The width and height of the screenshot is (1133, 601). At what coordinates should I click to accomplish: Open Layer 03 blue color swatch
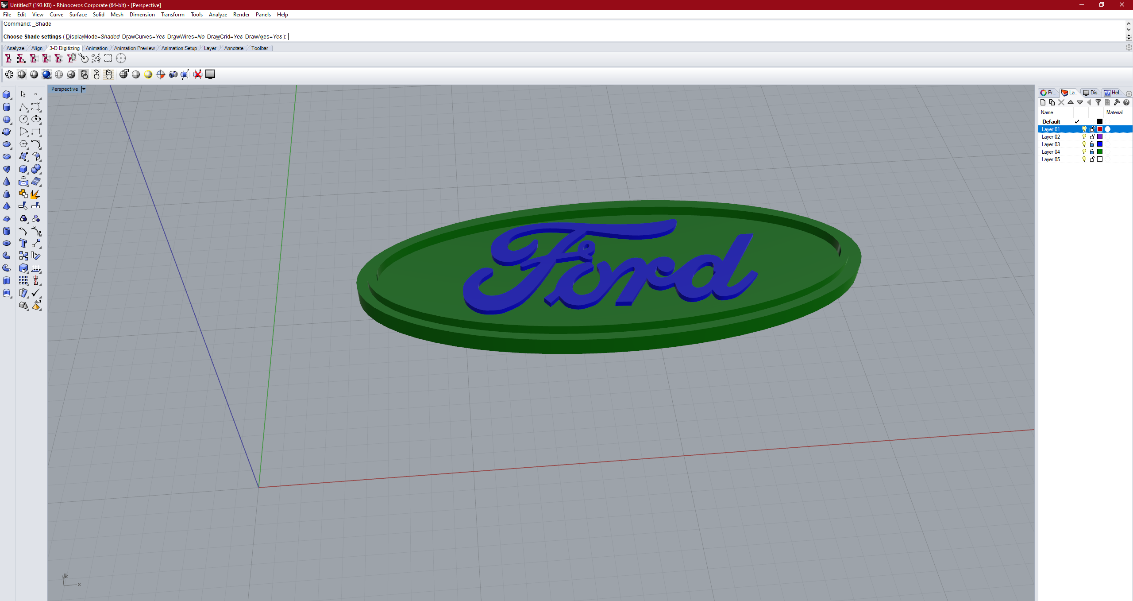point(1100,144)
